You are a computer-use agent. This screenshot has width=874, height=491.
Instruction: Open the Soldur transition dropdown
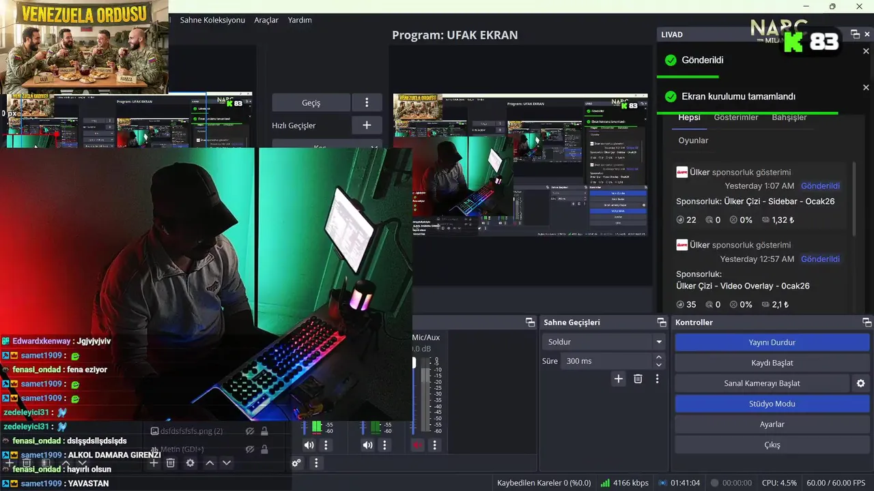click(x=604, y=342)
